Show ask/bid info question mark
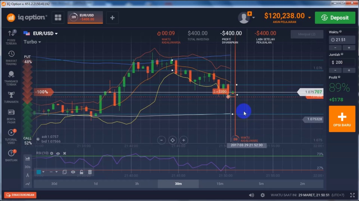The image size is (359, 201). point(38,139)
